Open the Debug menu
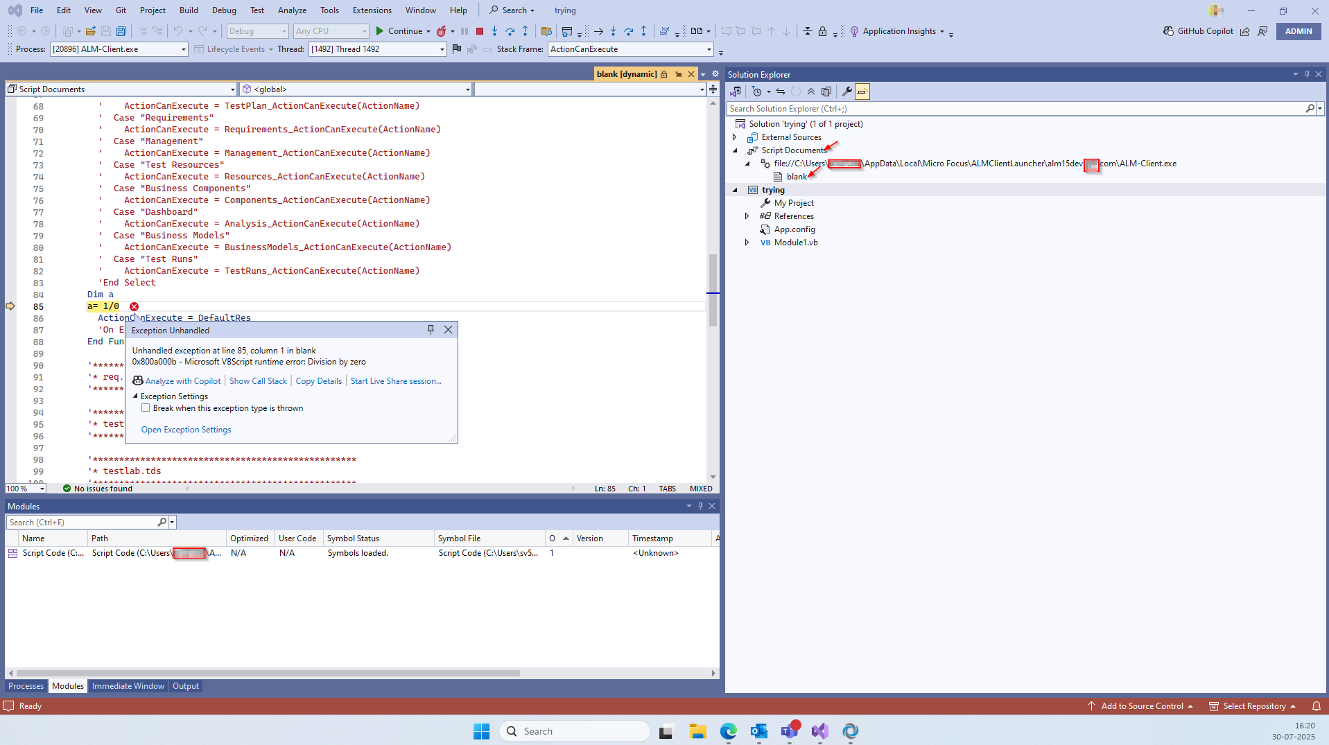The image size is (1329, 745). pos(224,10)
